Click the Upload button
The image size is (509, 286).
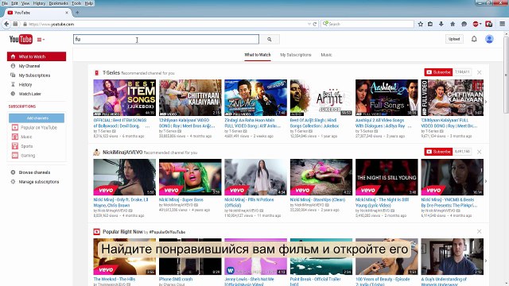(x=454, y=39)
